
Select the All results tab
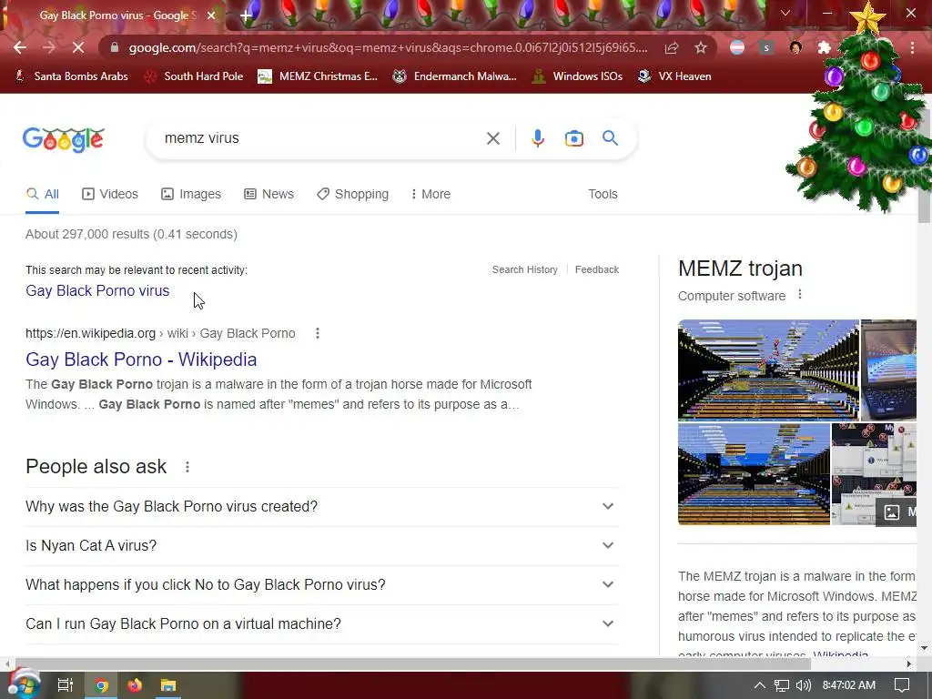42,195
